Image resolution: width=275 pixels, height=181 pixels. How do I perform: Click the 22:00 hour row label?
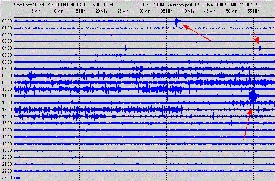(x=7, y=171)
